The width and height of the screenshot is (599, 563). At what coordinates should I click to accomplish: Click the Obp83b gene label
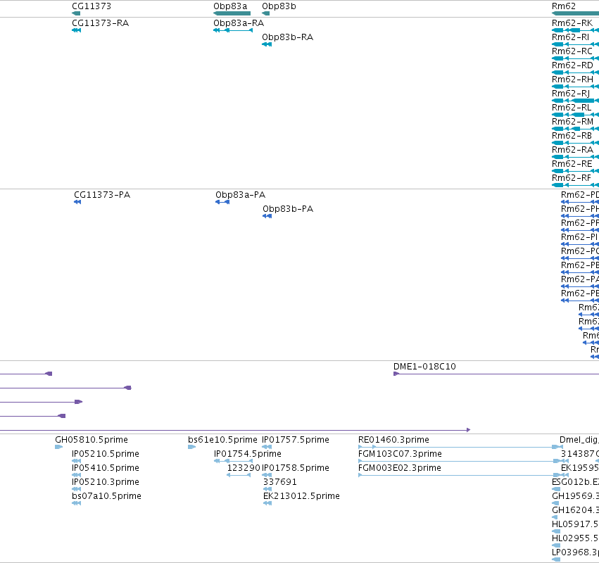pos(279,6)
